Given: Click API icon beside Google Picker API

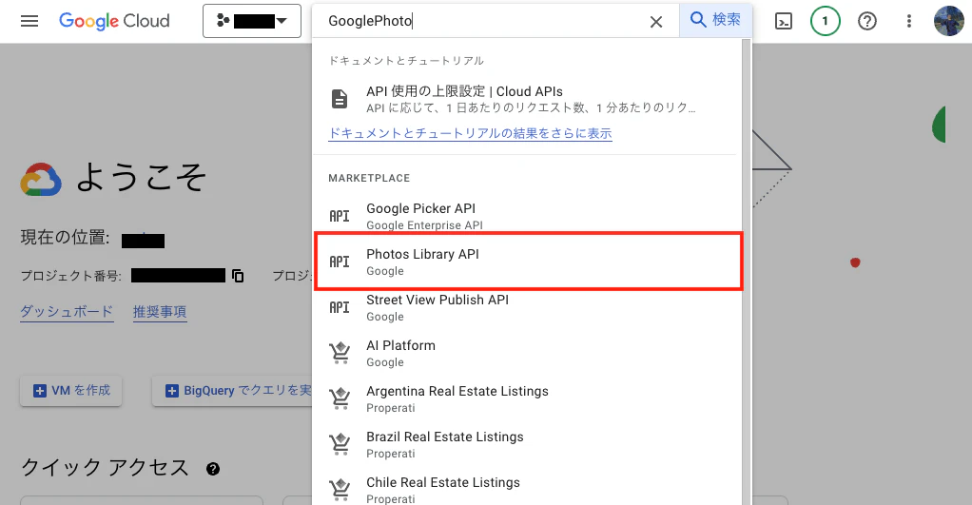Looking at the screenshot, I should (340, 216).
